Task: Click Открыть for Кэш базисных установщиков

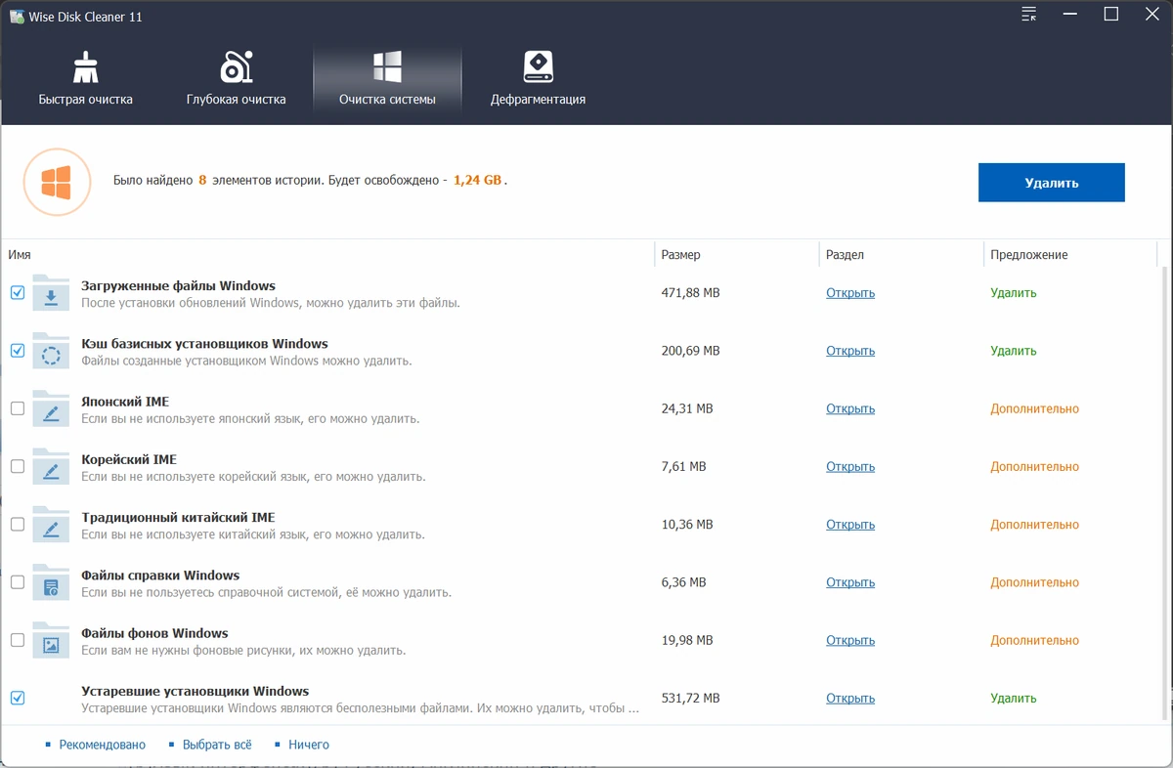Action: pos(850,351)
